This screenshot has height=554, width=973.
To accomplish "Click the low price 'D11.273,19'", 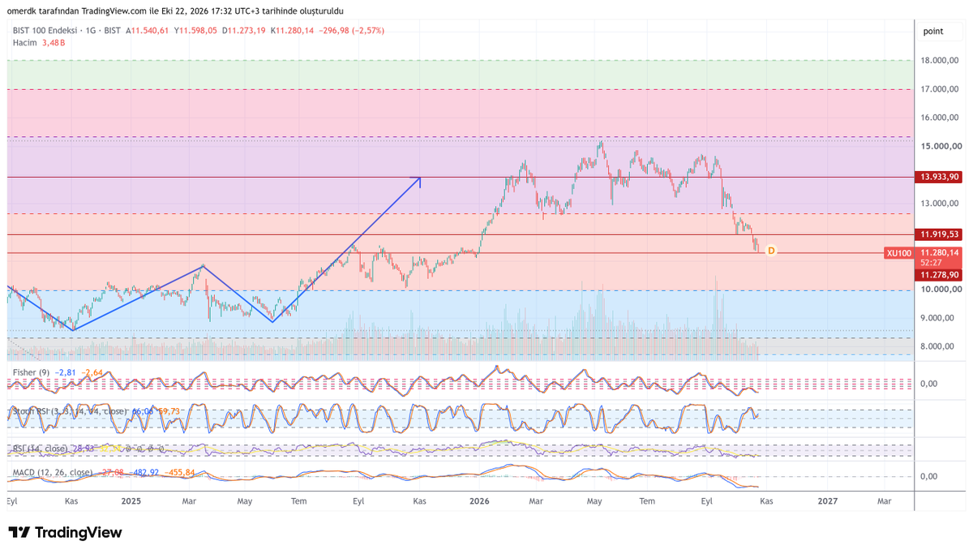I will click(245, 31).
